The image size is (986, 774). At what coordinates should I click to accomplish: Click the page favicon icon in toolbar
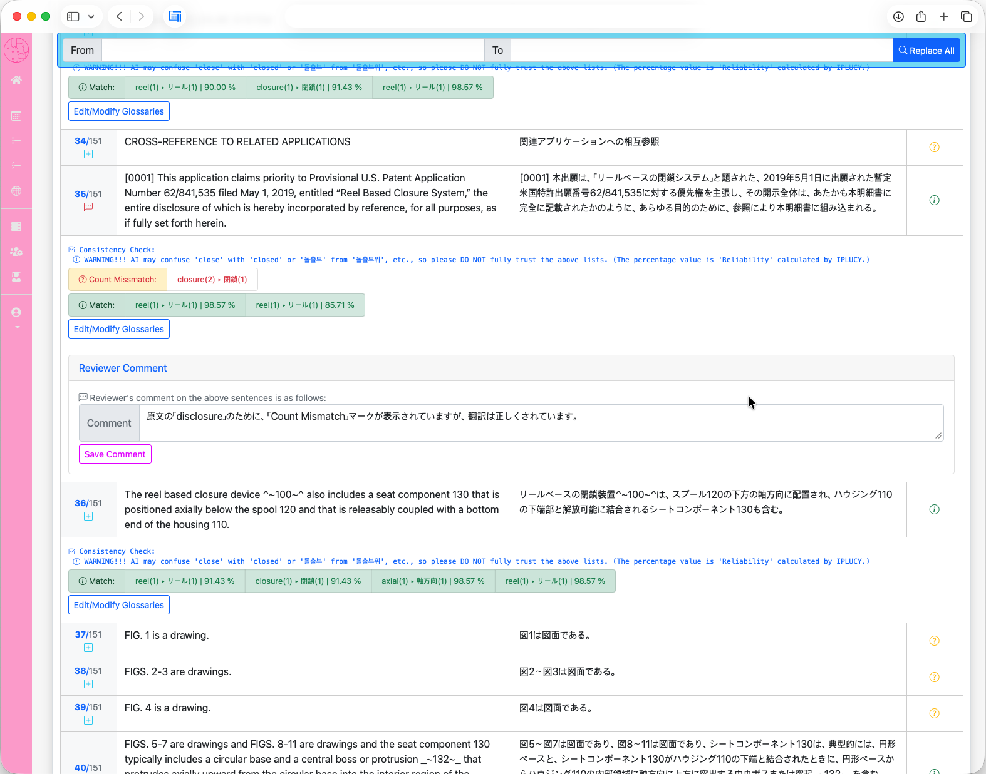pos(175,16)
